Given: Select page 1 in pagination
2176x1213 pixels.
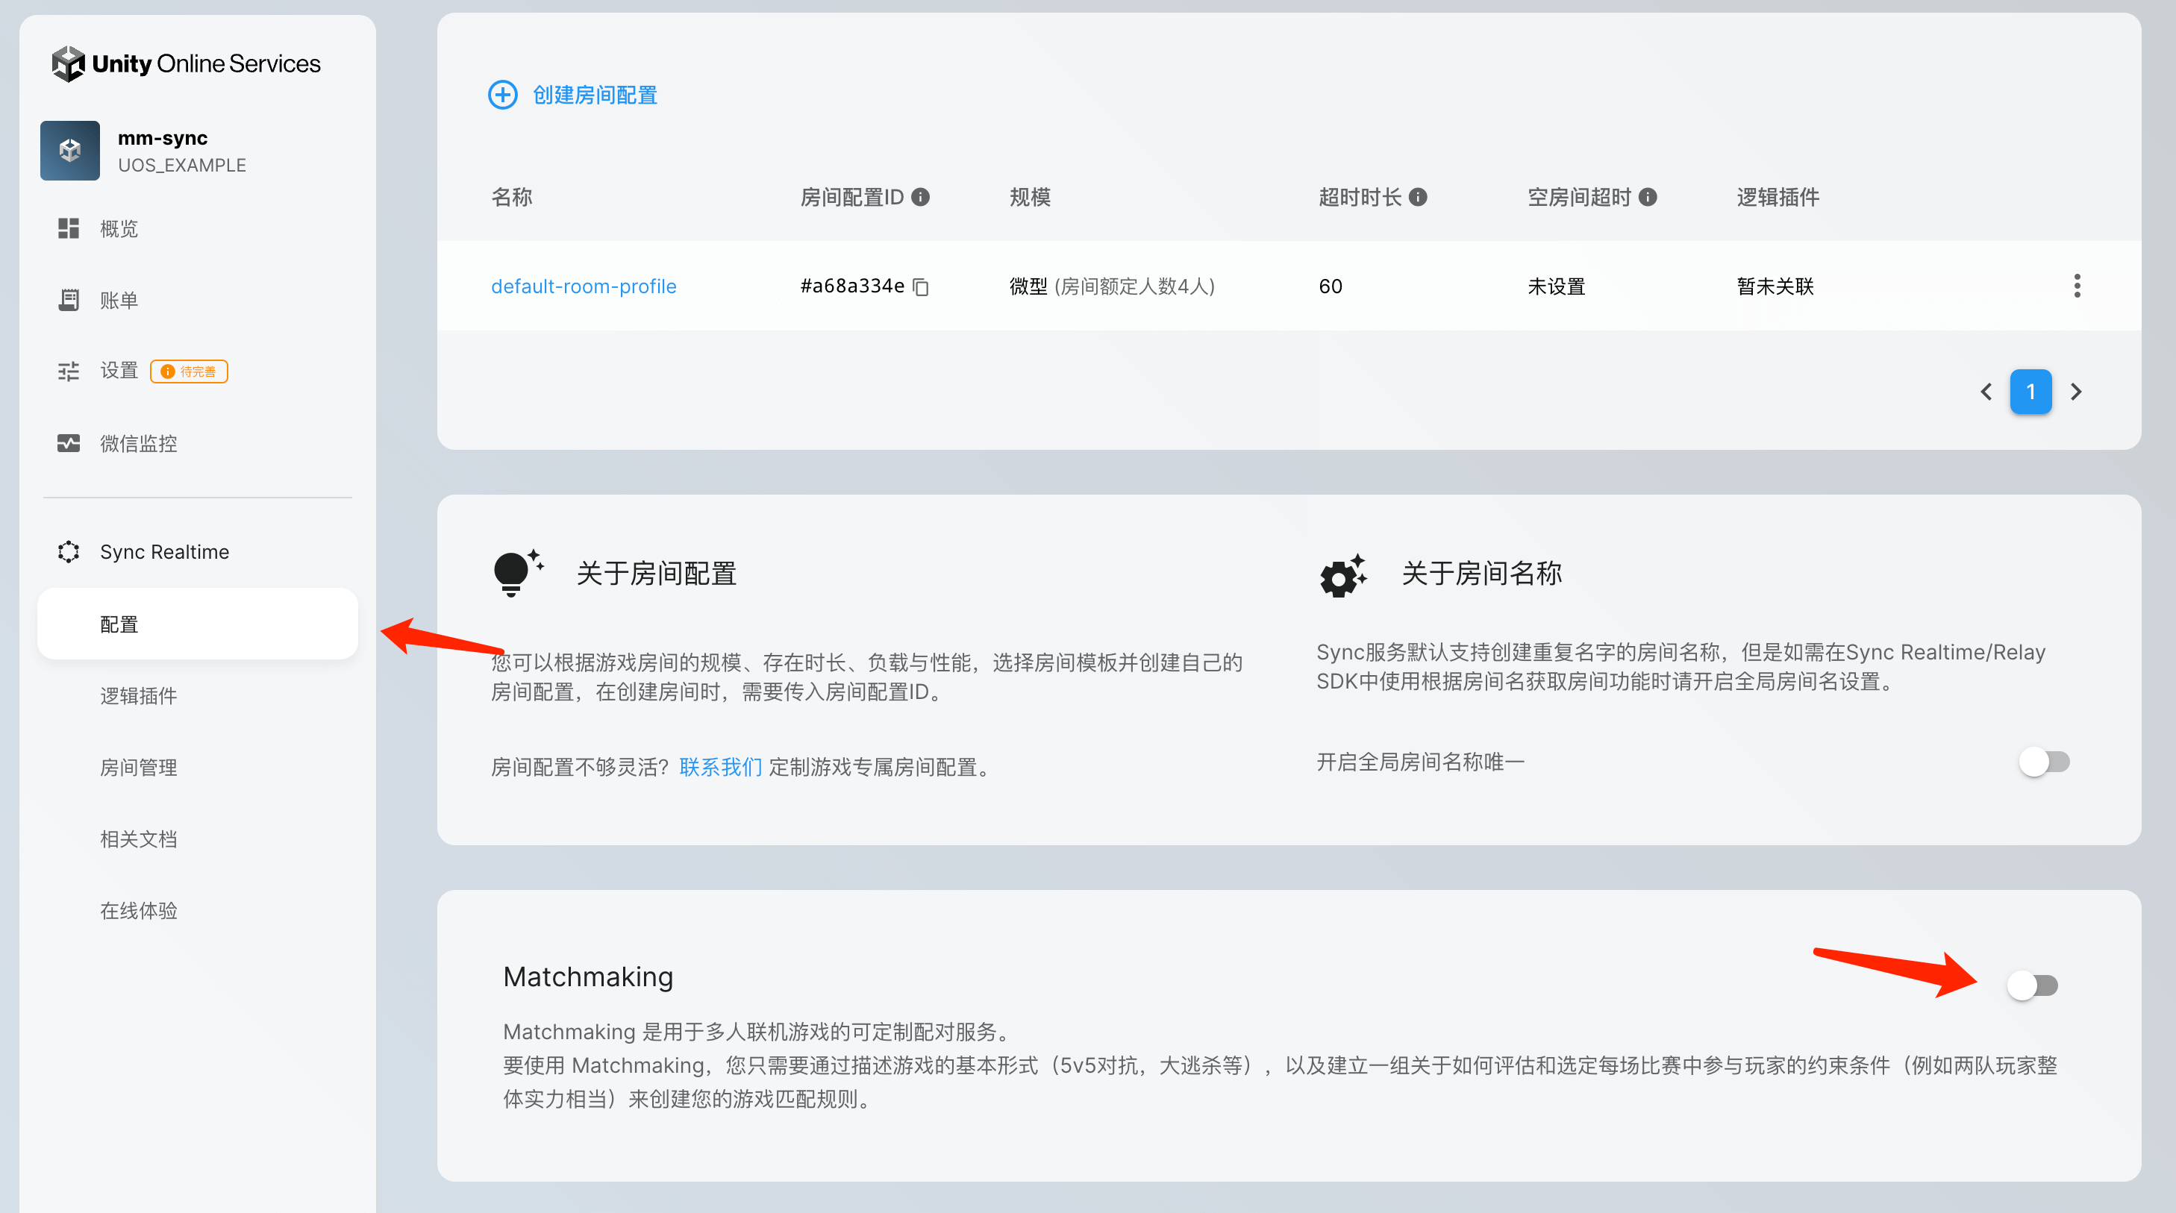Looking at the screenshot, I should click(x=2030, y=392).
